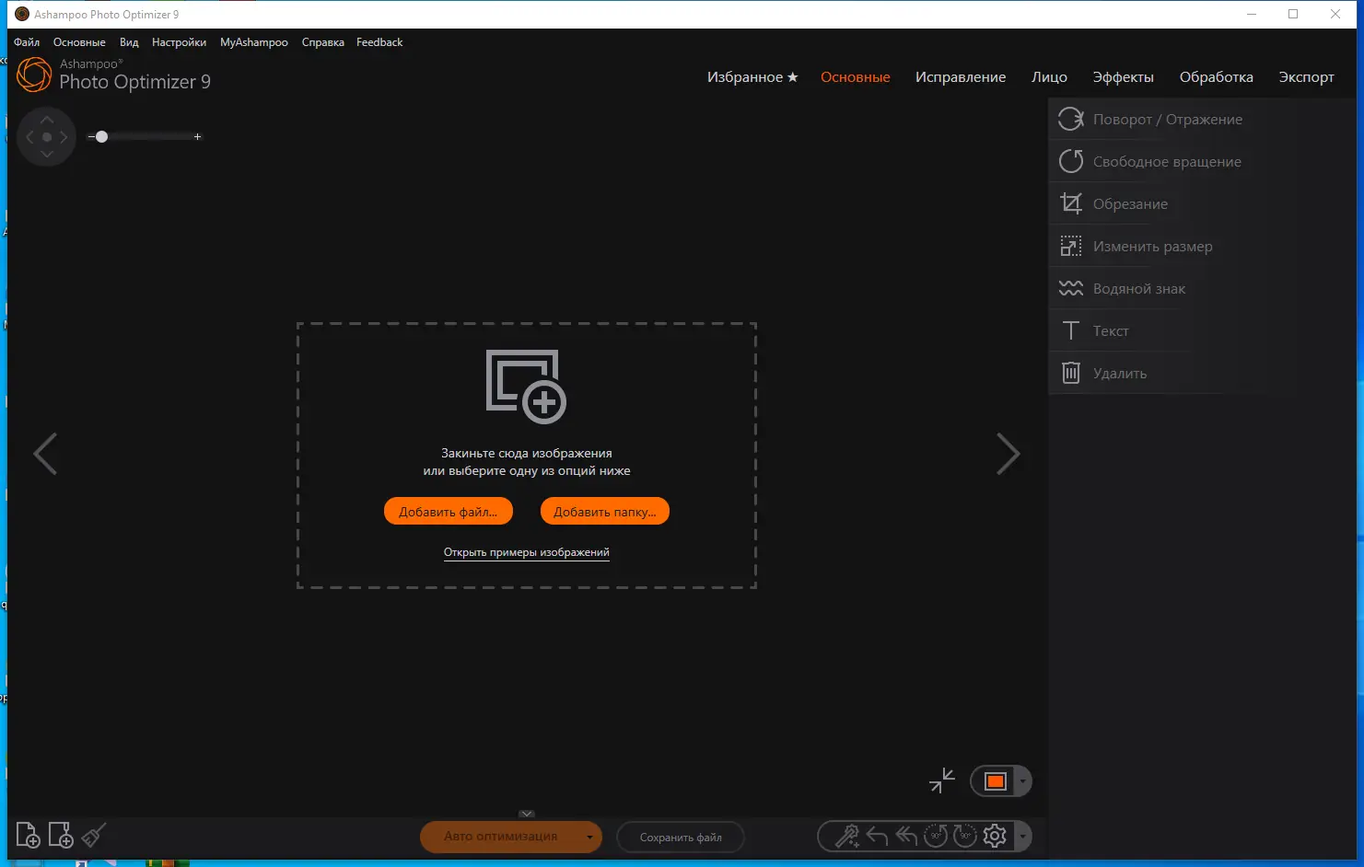Open the Открыть примеры изображений link

point(527,552)
